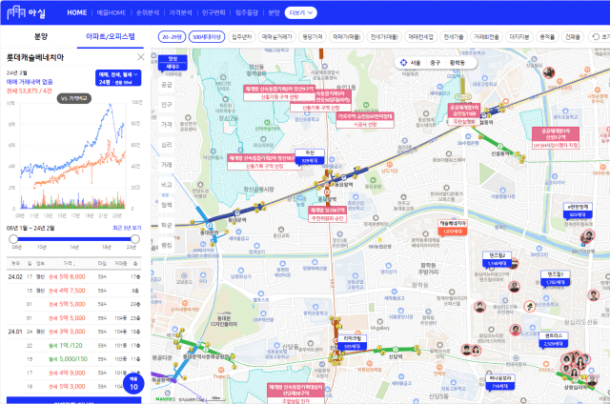Click the right handle of date range slider
610x404 pixels.
click(x=135, y=239)
